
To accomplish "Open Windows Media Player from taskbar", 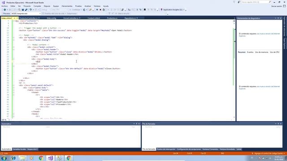I will point(32,158).
